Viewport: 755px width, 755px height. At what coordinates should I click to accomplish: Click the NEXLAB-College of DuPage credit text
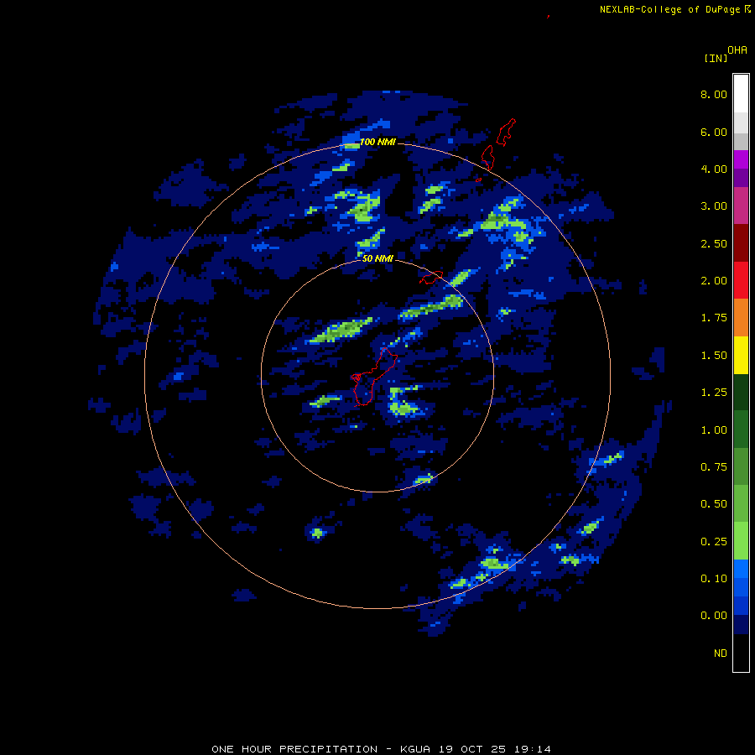(x=669, y=9)
